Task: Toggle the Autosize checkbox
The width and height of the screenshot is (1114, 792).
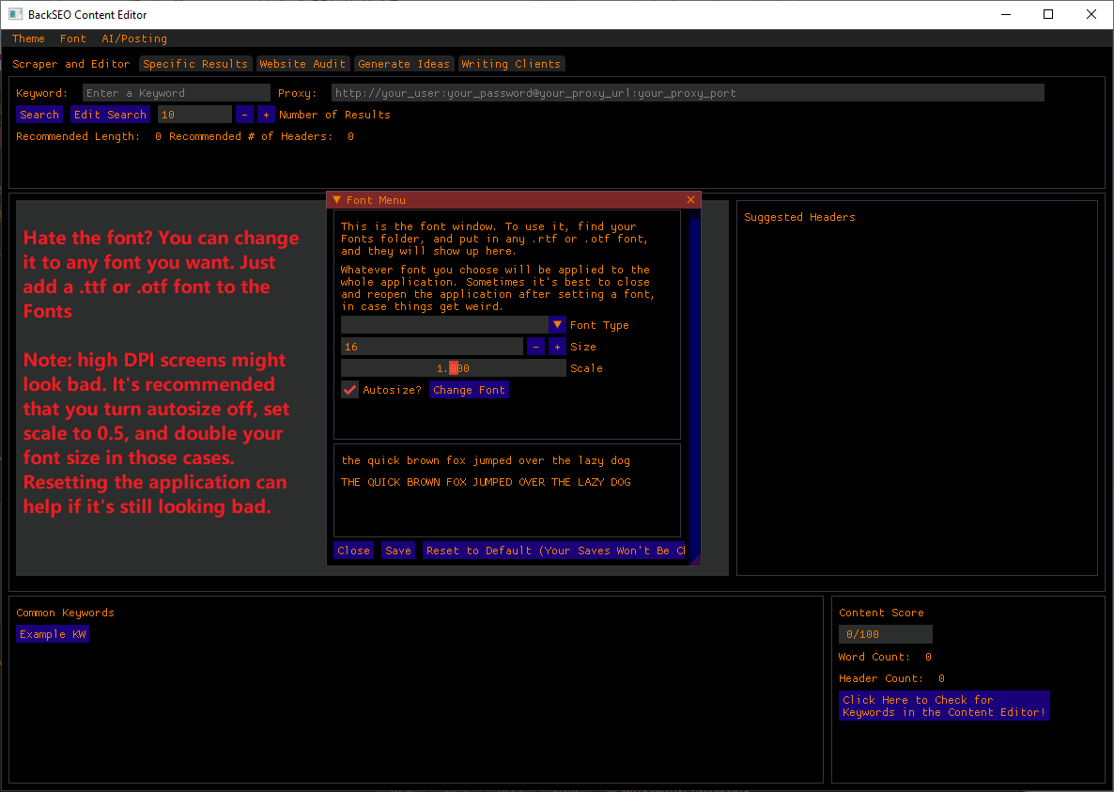Action: point(349,390)
